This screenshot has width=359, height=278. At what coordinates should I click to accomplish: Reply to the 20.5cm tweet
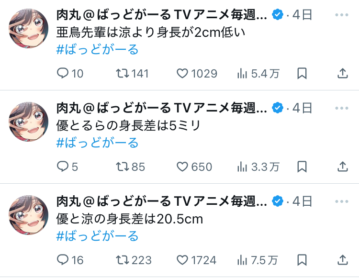click(70, 260)
